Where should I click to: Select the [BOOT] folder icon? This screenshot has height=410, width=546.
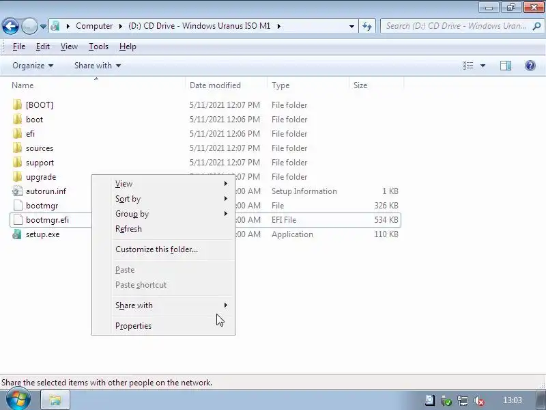[17, 105]
